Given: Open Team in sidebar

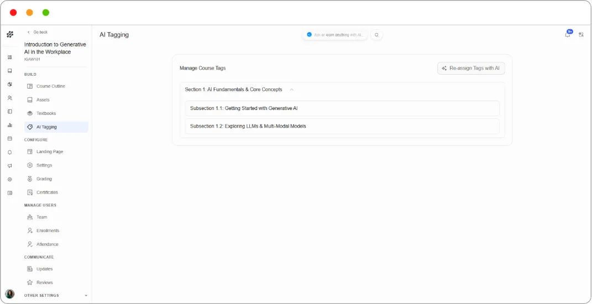Looking at the screenshot, I should (56, 217).
